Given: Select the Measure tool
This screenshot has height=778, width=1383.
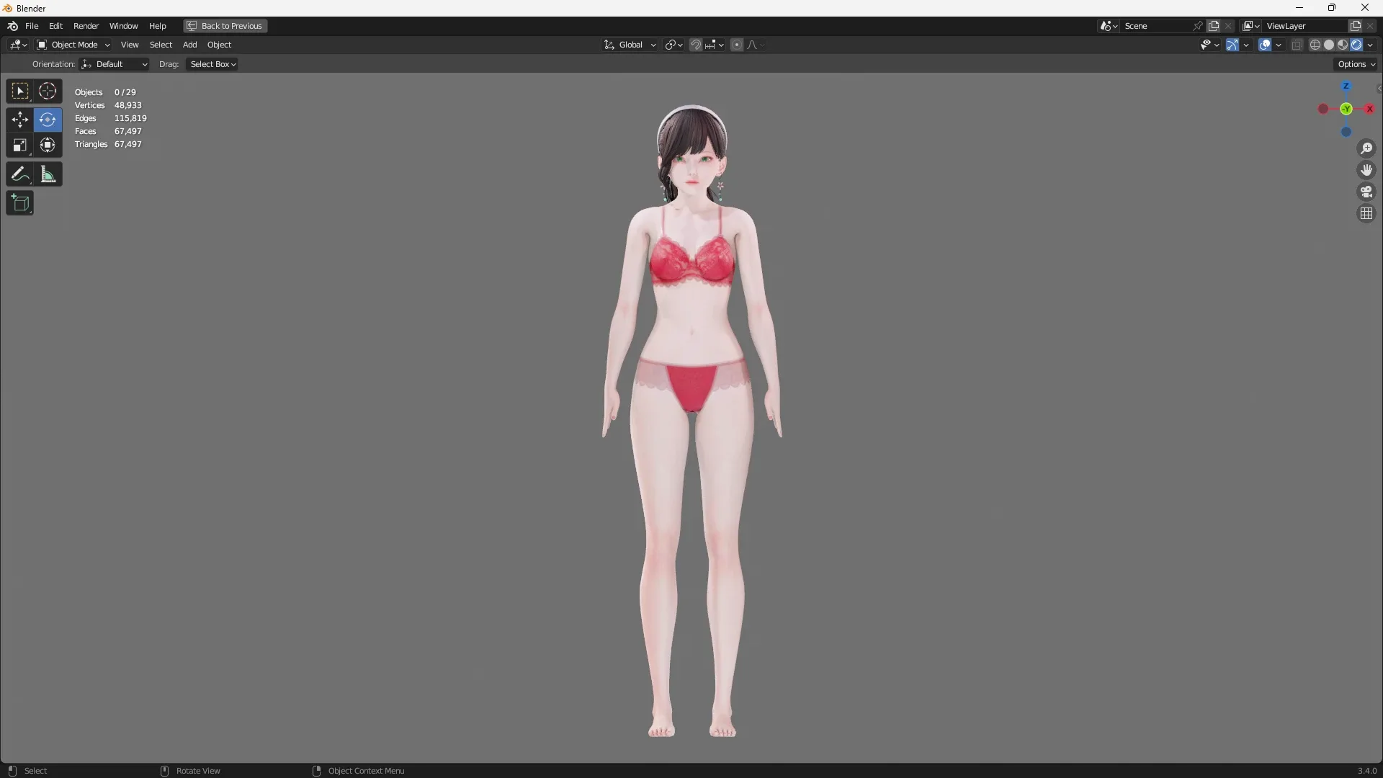Looking at the screenshot, I should point(47,174).
